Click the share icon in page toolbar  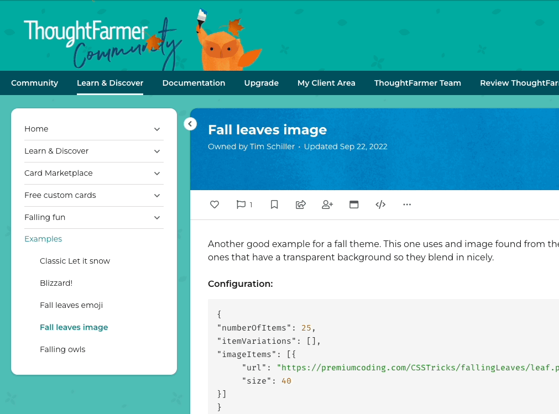(301, 205)
